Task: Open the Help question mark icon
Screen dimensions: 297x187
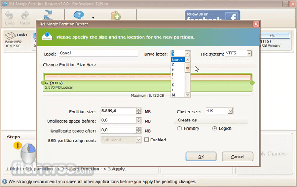Action: (78, 15)
